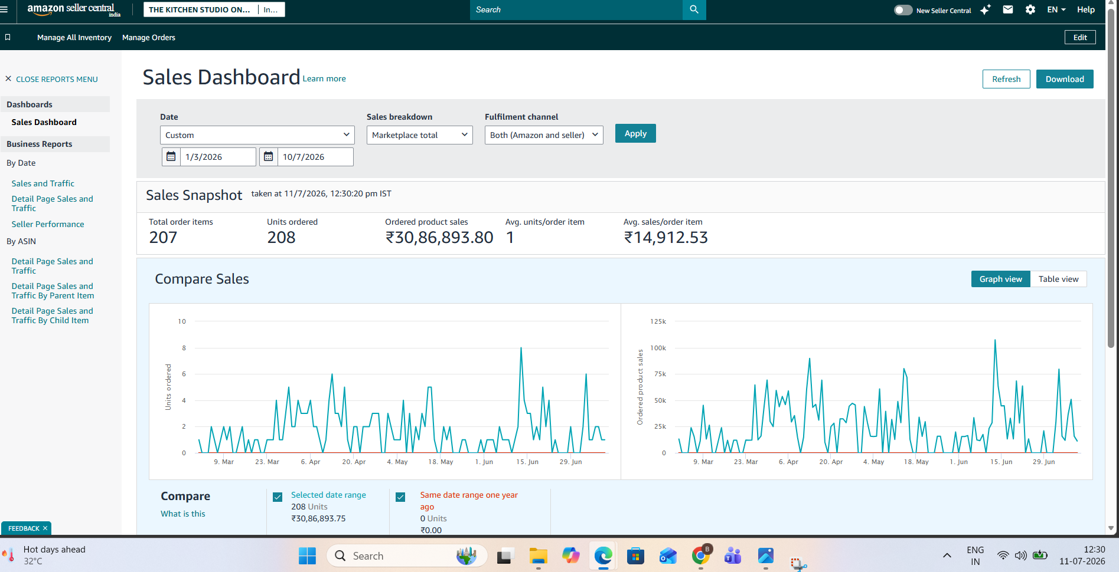
Task: Uncheck Same date range one year ago
Action: pos(400,497)
